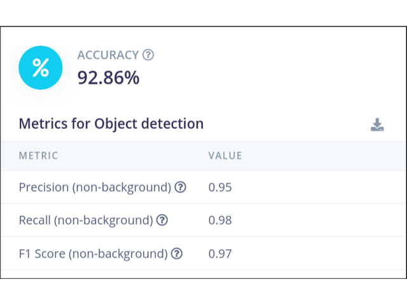Click '(non-background)' text in the F1 Score row
Viewport: 407px width, 305px height.
click(x=118, y=254)
